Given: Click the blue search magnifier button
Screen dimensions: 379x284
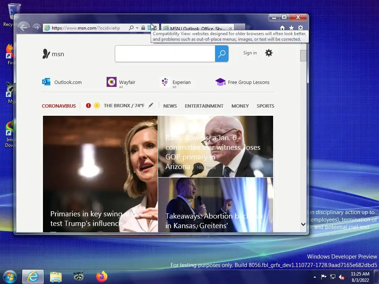Looking at the screenshot, I should pos(222,54).
